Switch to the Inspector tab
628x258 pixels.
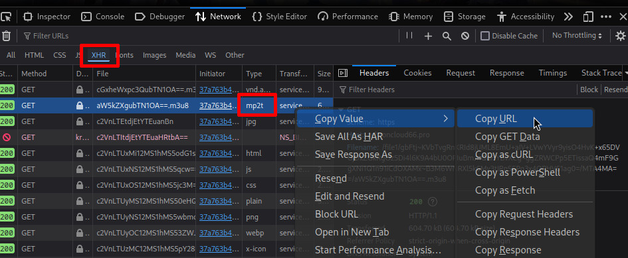pos(47,17)
